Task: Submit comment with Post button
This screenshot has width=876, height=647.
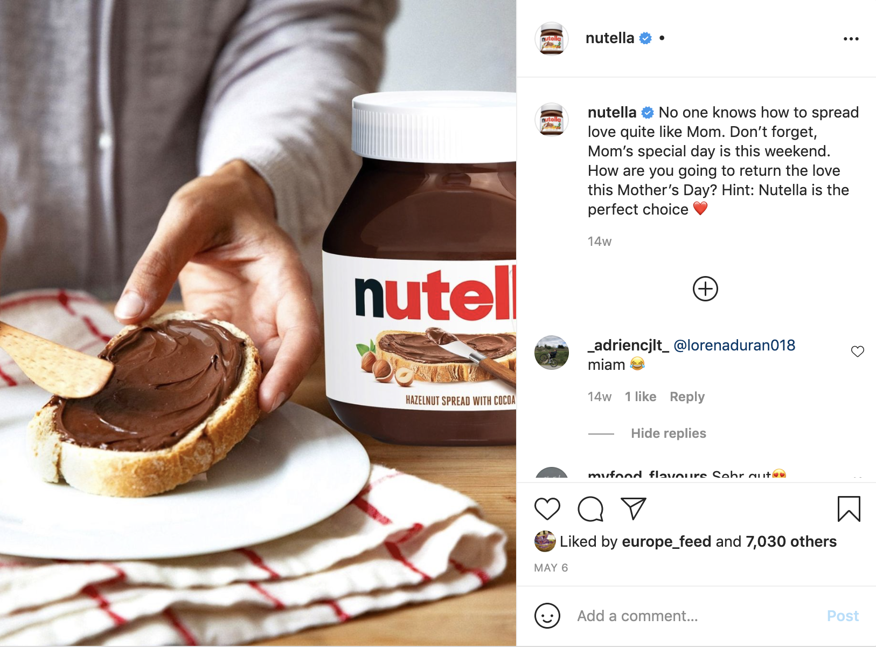Action: pyautogui.click(x=843, y=616)
